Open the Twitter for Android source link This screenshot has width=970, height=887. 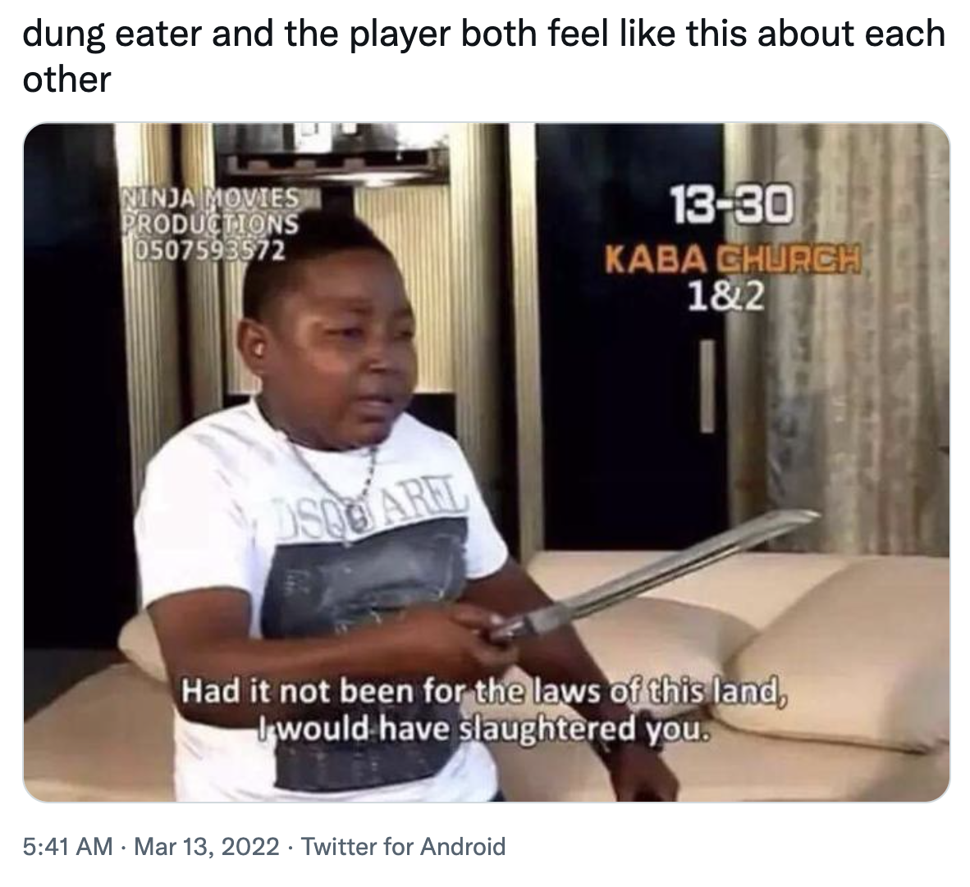pyautogui.click(x=403, y=846)
